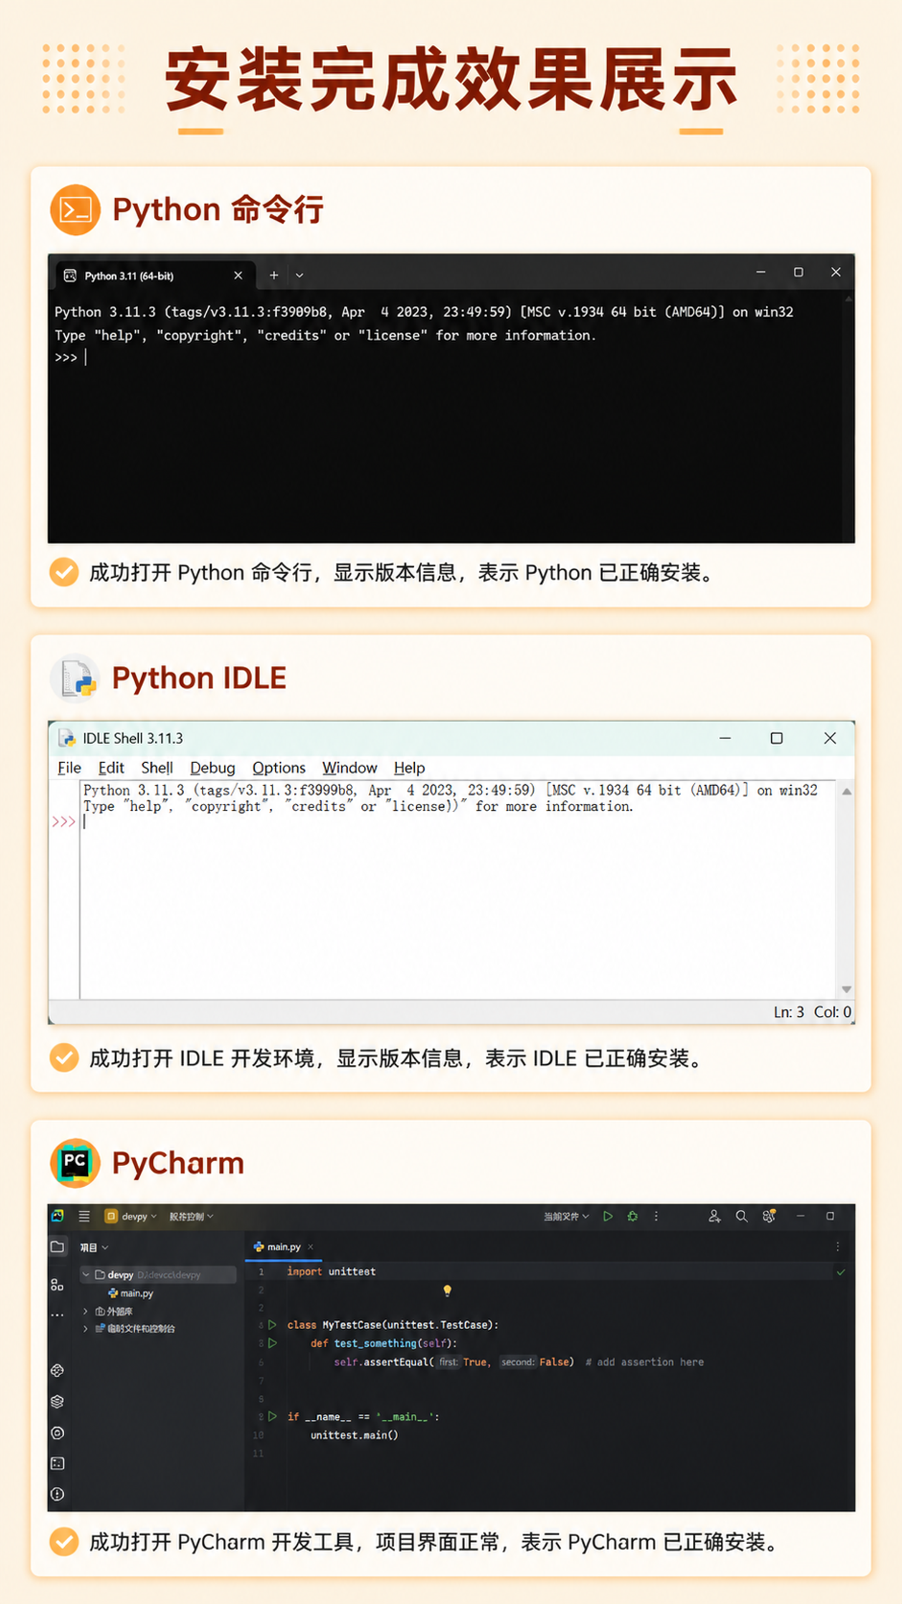Select devpy root folder in project tree

(158, 1274)
